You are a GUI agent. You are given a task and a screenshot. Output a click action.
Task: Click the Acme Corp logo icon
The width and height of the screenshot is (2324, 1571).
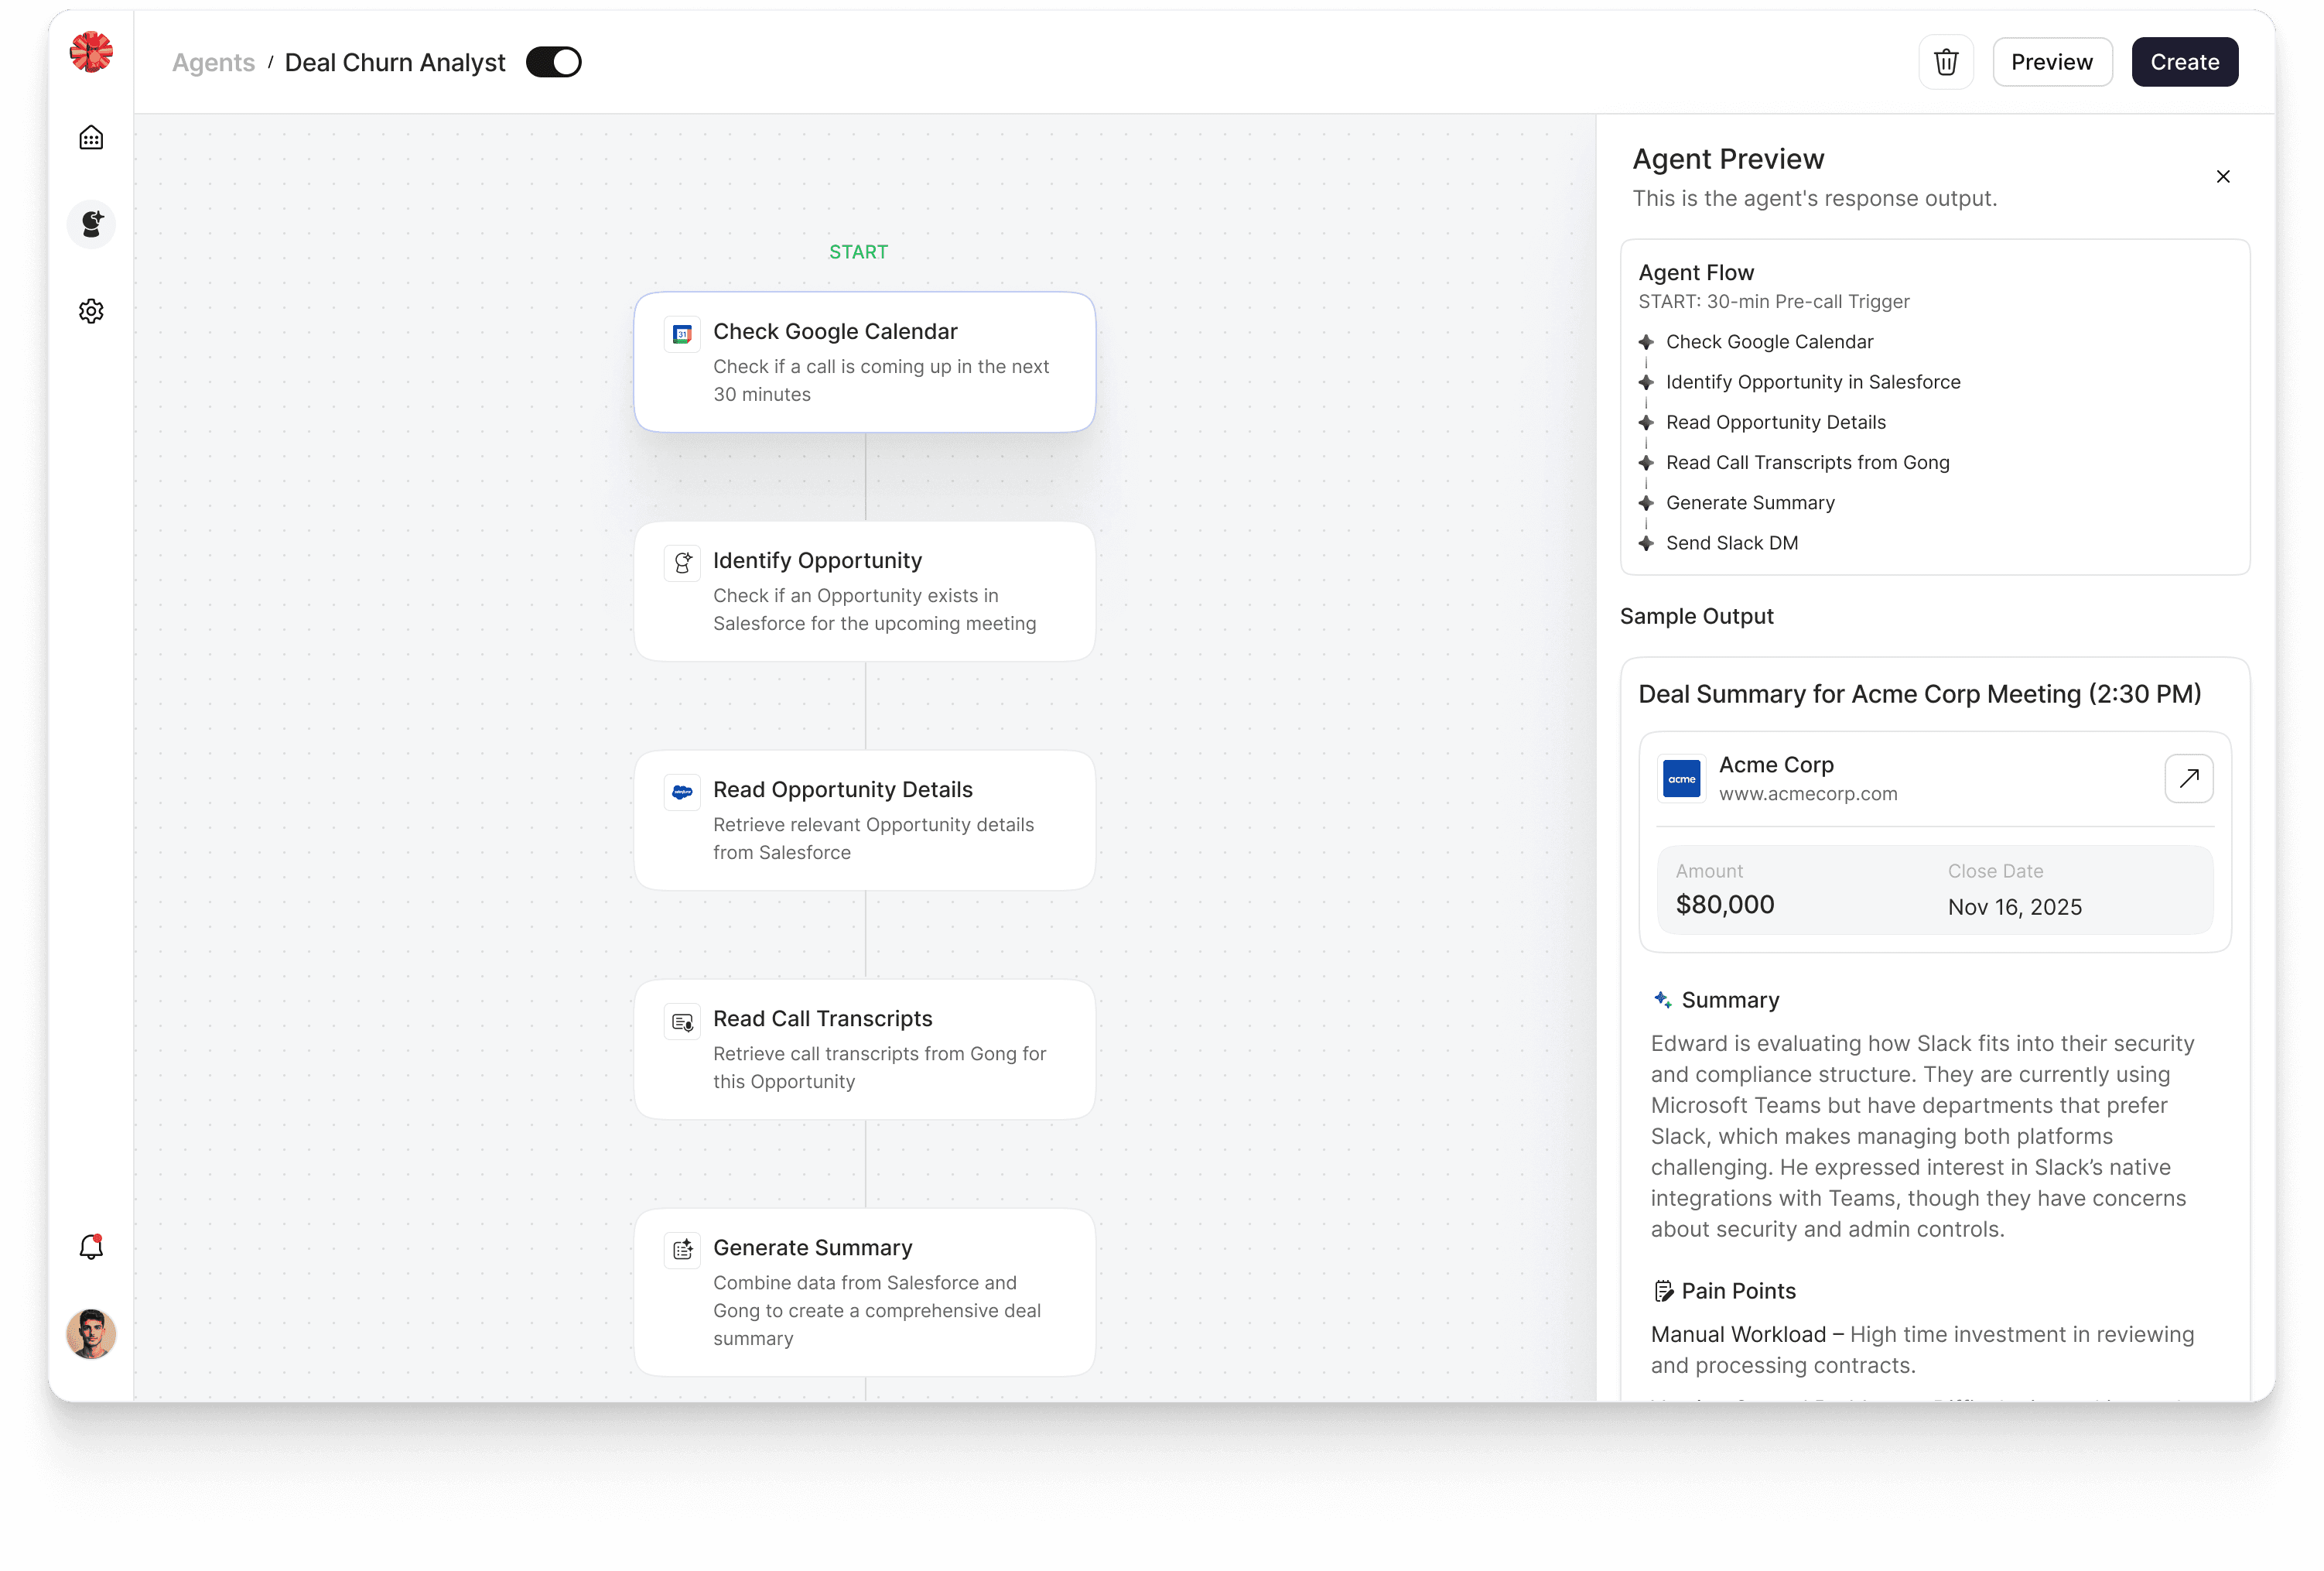click(x=1681, y=779)
